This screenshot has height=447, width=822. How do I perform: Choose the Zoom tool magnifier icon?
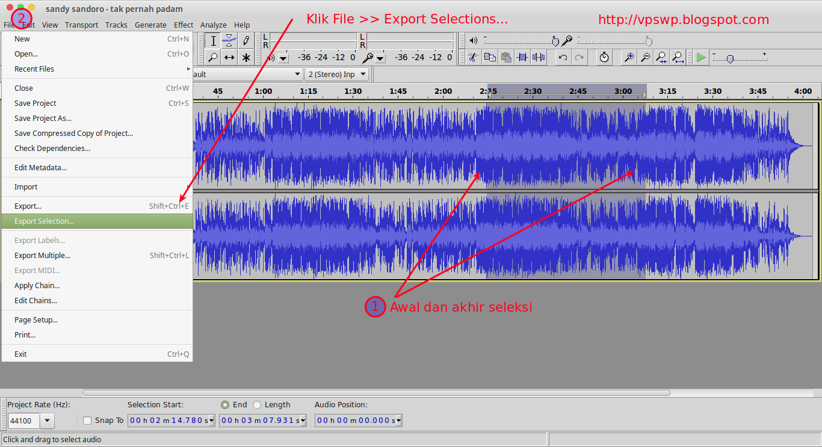[x=213, y=57]
